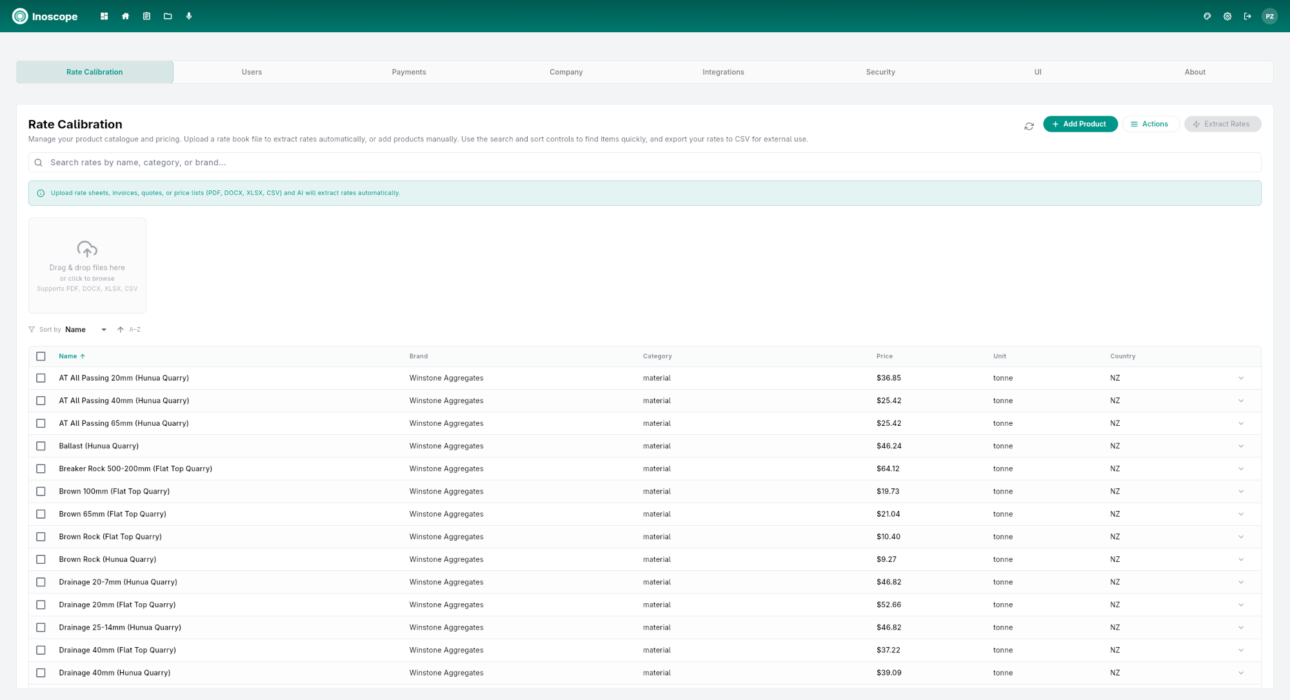Open settings via the gear icon
This screenshot has width=1290, height=700.
click(1227, 16)
